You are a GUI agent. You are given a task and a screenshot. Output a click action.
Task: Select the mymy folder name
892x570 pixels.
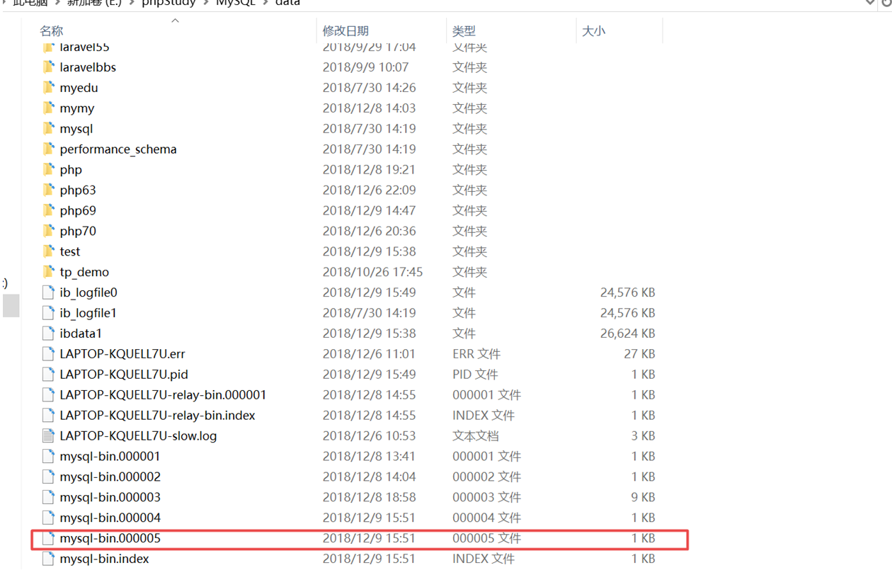tap(77, 108)
